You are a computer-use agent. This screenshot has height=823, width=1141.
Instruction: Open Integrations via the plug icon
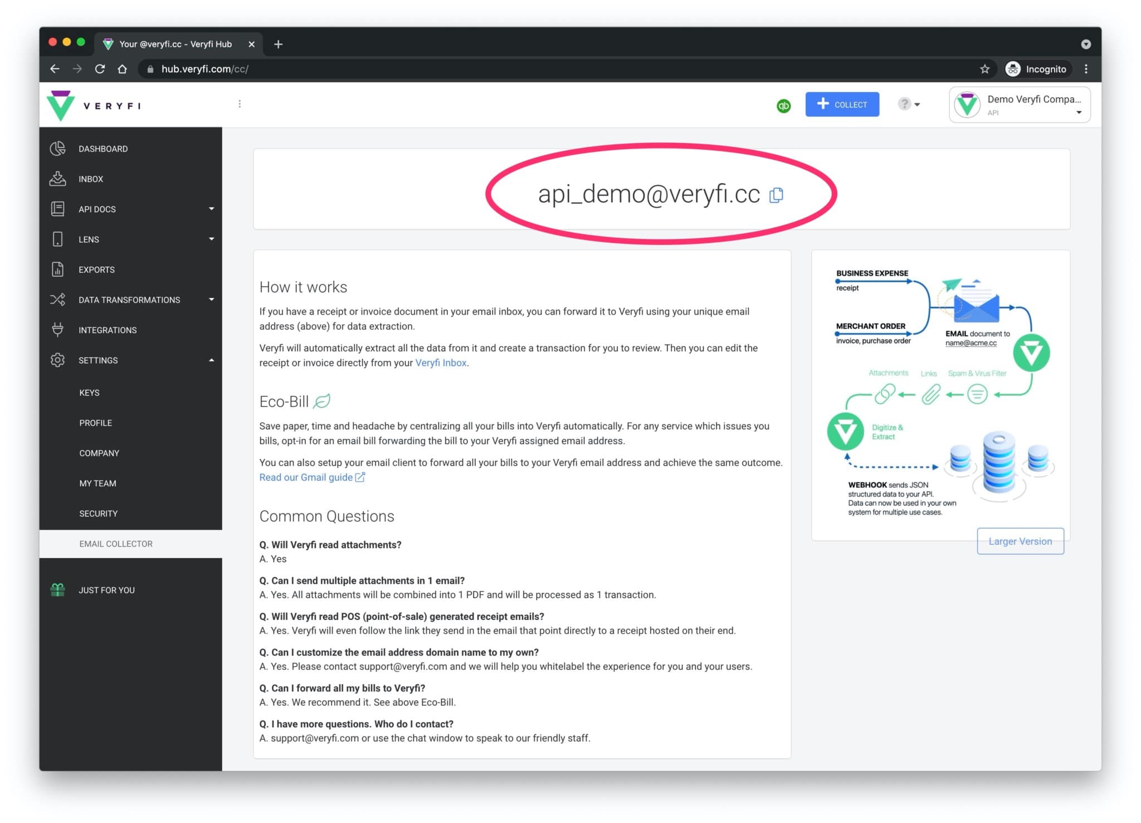pyautogui.click(x=58, y=330)
